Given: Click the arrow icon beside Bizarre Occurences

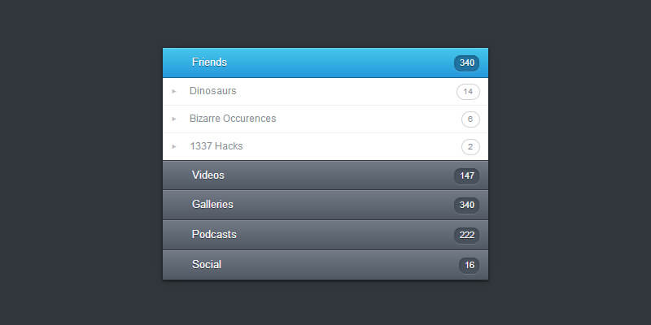Looking at the screenshot, I should point(174,119).
